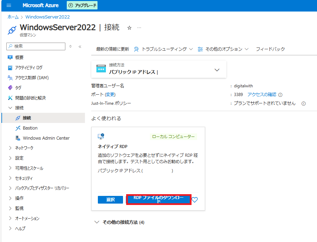The height and width of the screenshot is (242, 317).
Task: Open the WindowsServer2022 breadcrumb link
Action: click(48, 17)
